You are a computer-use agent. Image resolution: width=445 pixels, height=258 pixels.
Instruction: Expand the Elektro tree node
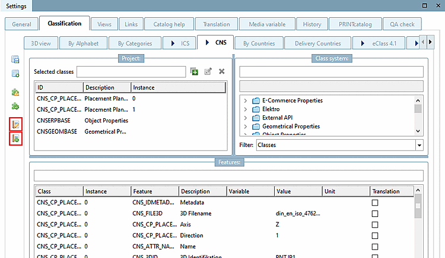pyautogui.click(x=246, y=109)
